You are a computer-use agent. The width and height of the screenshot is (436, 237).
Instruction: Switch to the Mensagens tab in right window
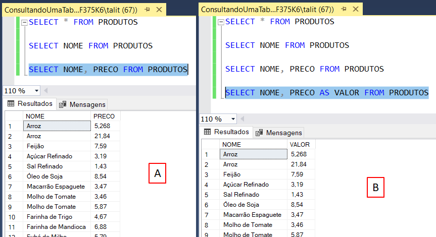[x=279, y=133]
